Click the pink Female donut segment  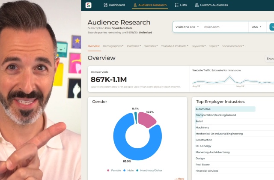[146, 120]
